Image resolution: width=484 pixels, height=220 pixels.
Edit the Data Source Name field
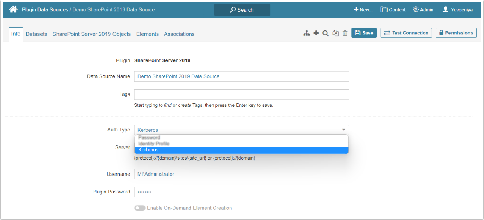242,76
